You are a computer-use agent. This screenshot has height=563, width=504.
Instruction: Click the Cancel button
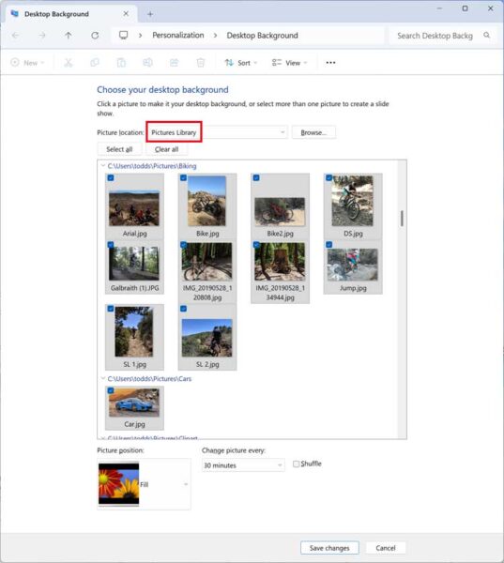point(386,548)
